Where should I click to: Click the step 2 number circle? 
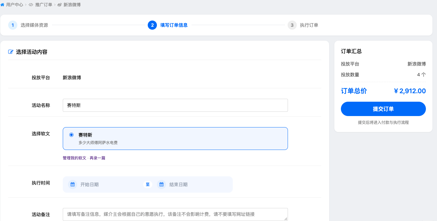tap(152, 25)
